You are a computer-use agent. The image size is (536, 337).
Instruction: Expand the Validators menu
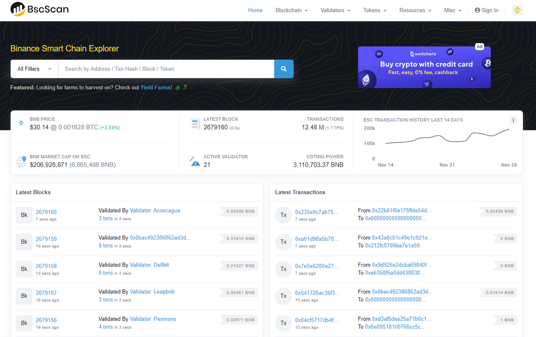[x=335, y=10]
